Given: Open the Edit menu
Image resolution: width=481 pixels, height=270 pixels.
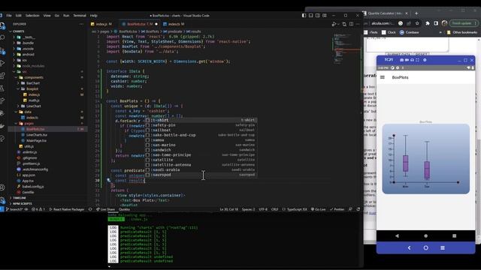Looking at the screenshot, I should (x=19, y=15).
